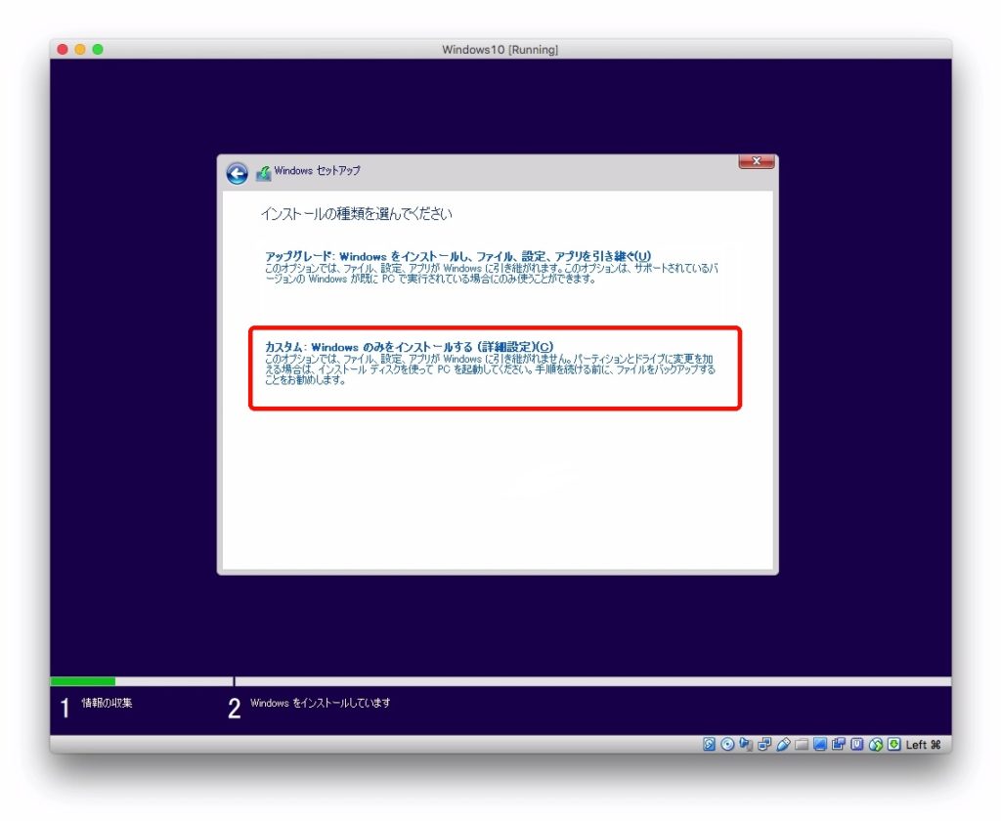Image resolution: width=1001 pixels, height=821 pixels.
Task: Click the CPU virtualization status icon
Action: pos(856,745)
